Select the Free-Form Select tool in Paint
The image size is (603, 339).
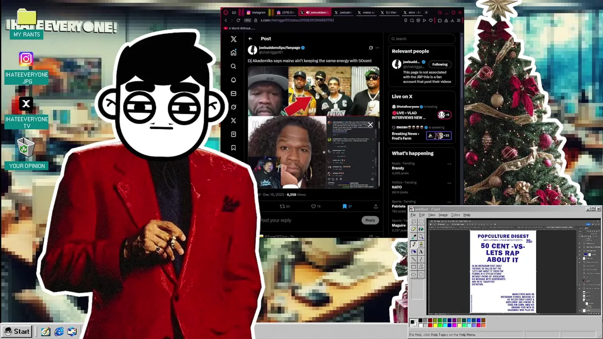coord(414,221)
